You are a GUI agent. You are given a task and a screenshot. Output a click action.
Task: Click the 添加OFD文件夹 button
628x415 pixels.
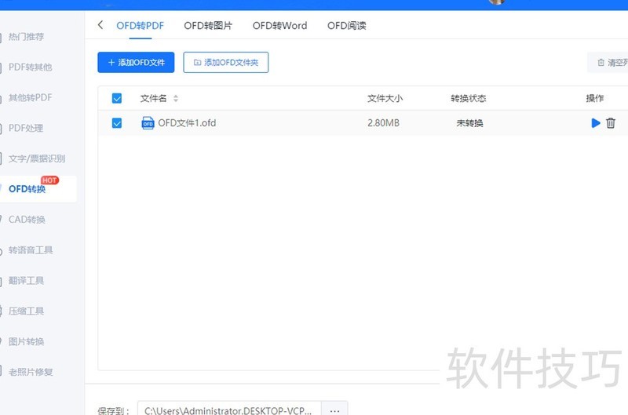[226, 63]
